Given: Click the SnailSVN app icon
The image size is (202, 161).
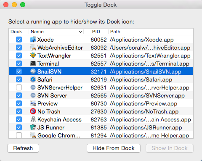Looking at the screenshot, I should click(x=33, y=71).
